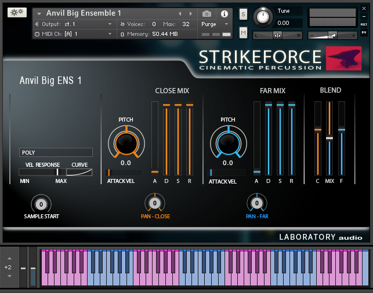Image resolution: width=373 pixels, height=293 pixels.
Task: Click the Sample Start knob
Action: coord(41,204)
